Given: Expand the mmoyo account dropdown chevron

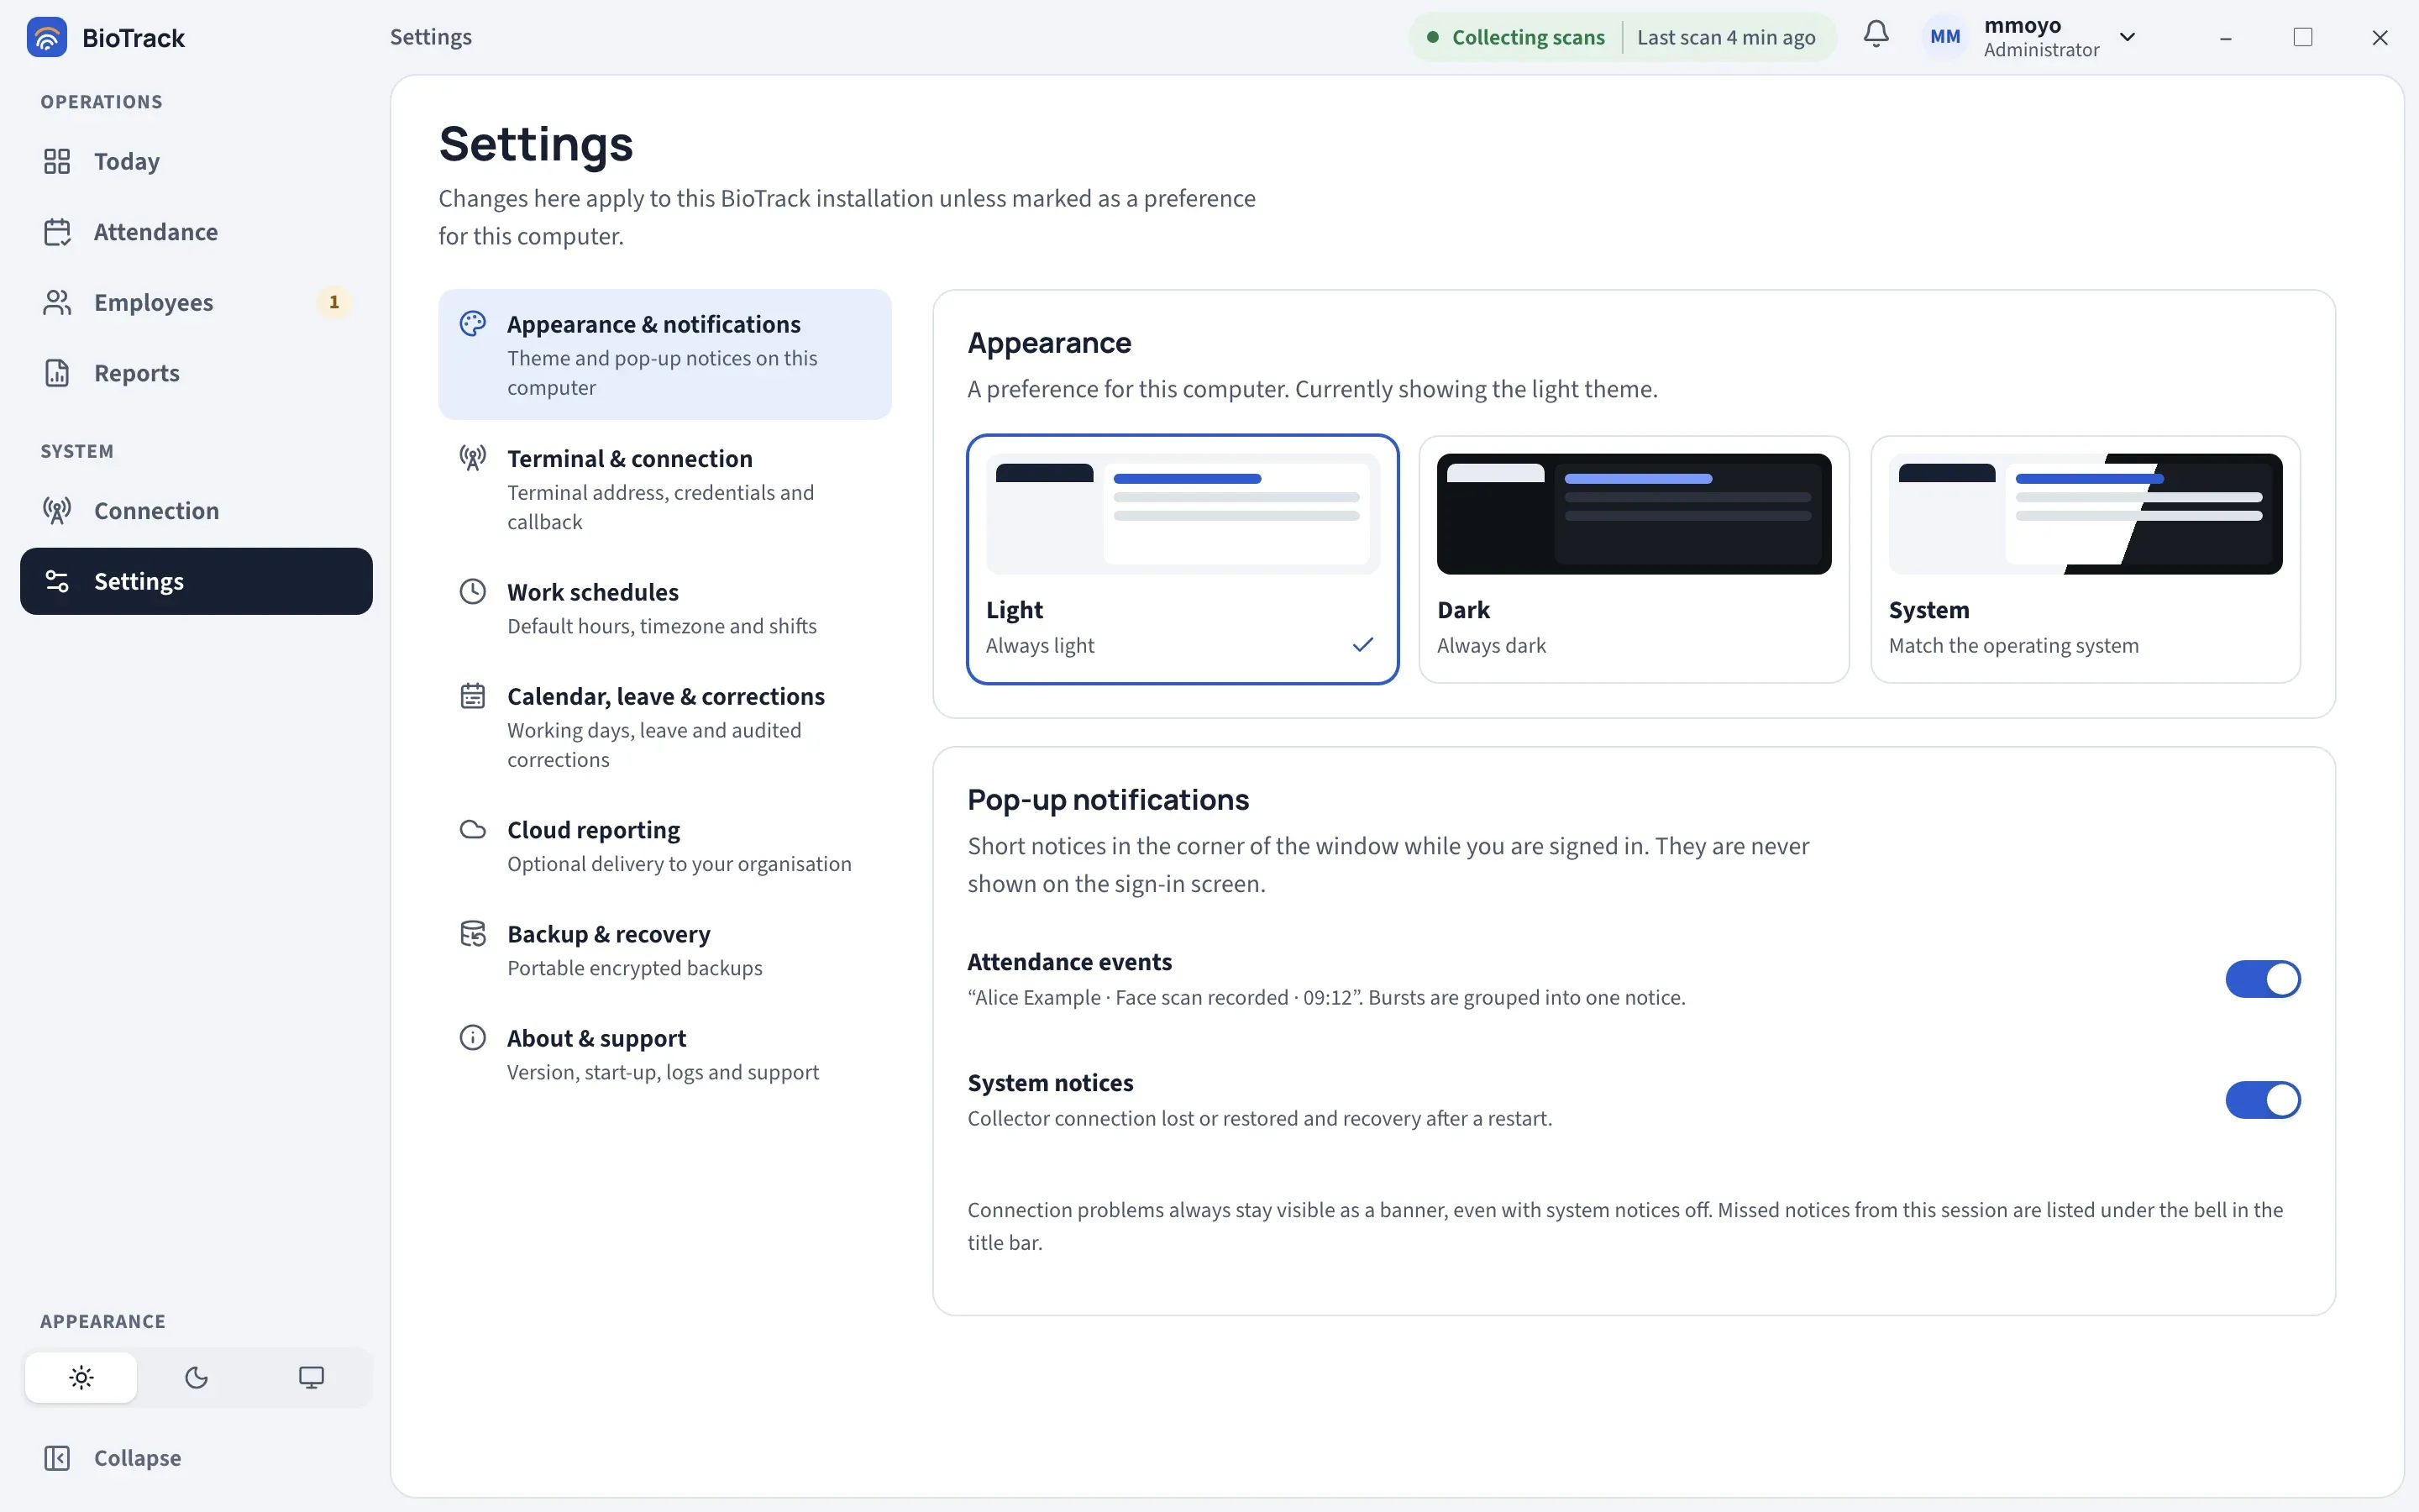Looking at the screenshot, I should (2127, 37).
